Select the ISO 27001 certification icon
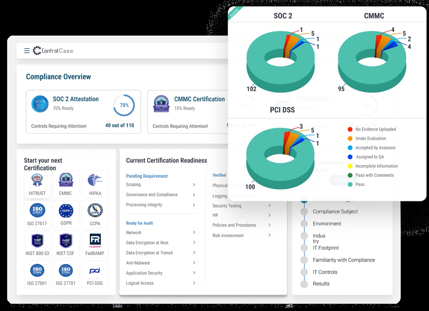Viewport: 429px width, 311px height. 37,271
